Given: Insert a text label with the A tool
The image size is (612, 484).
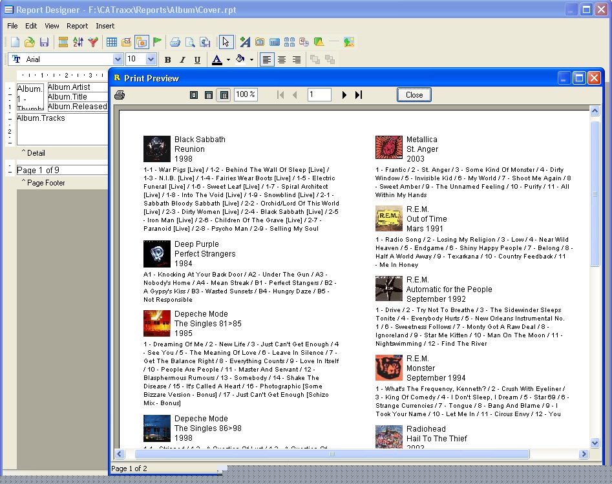Looking at the screenshot, I should [x=245, y=42].
